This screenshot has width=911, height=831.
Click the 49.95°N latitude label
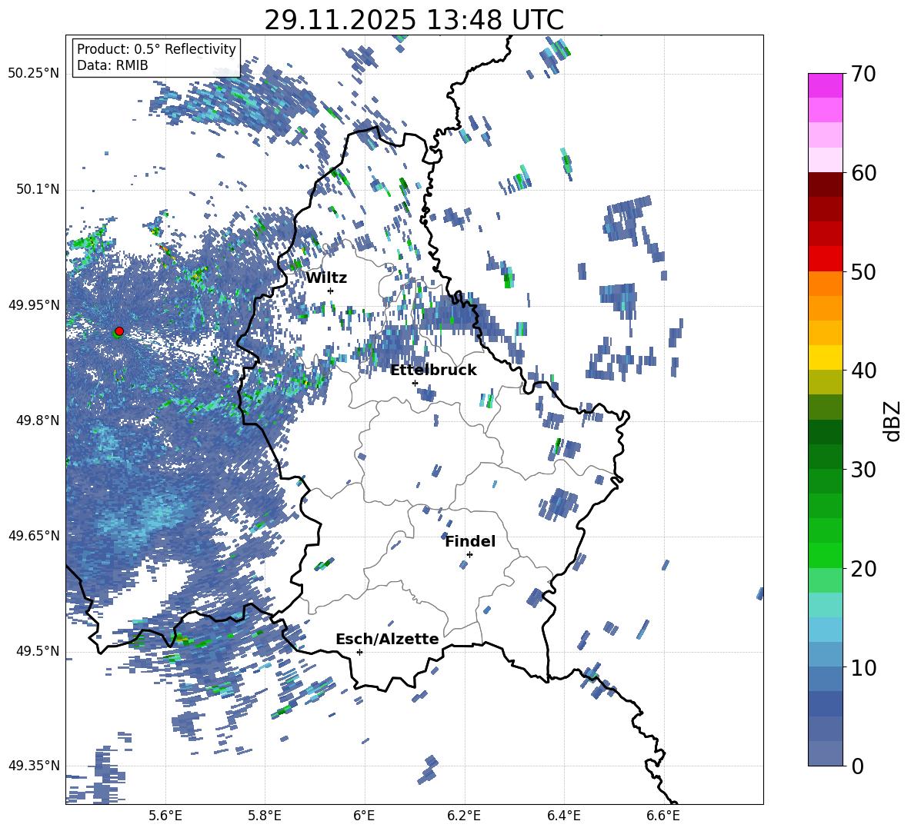click(x=34, y=304)
